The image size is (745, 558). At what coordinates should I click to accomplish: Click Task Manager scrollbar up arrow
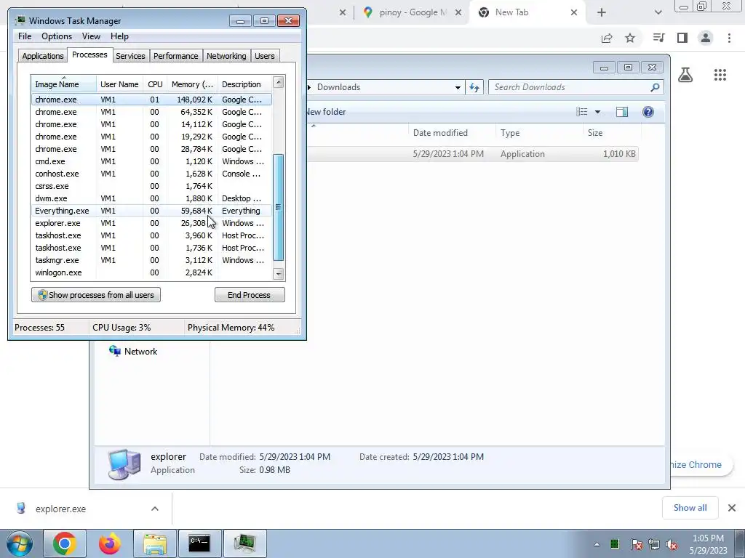(x=279, y=83)
